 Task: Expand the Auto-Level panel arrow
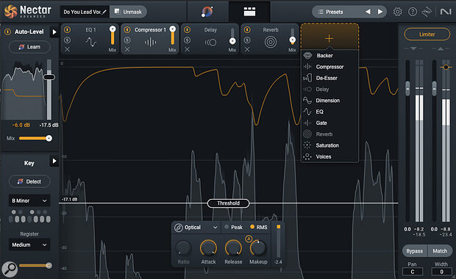pos(54,32)
